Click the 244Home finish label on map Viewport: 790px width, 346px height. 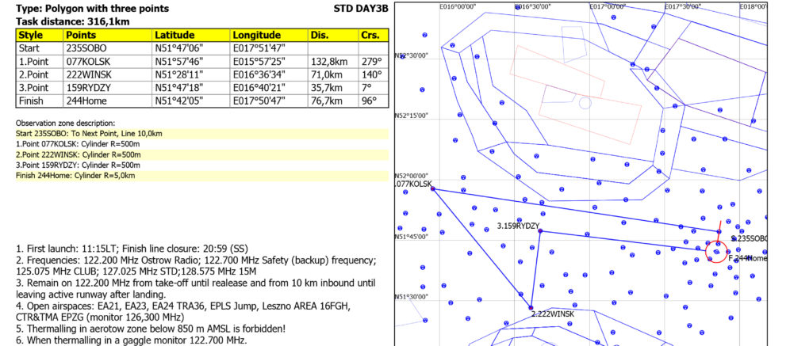click(749, 259)
